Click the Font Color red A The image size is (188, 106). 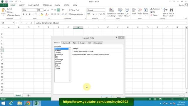pyautogui.click(x=46, y=14)
